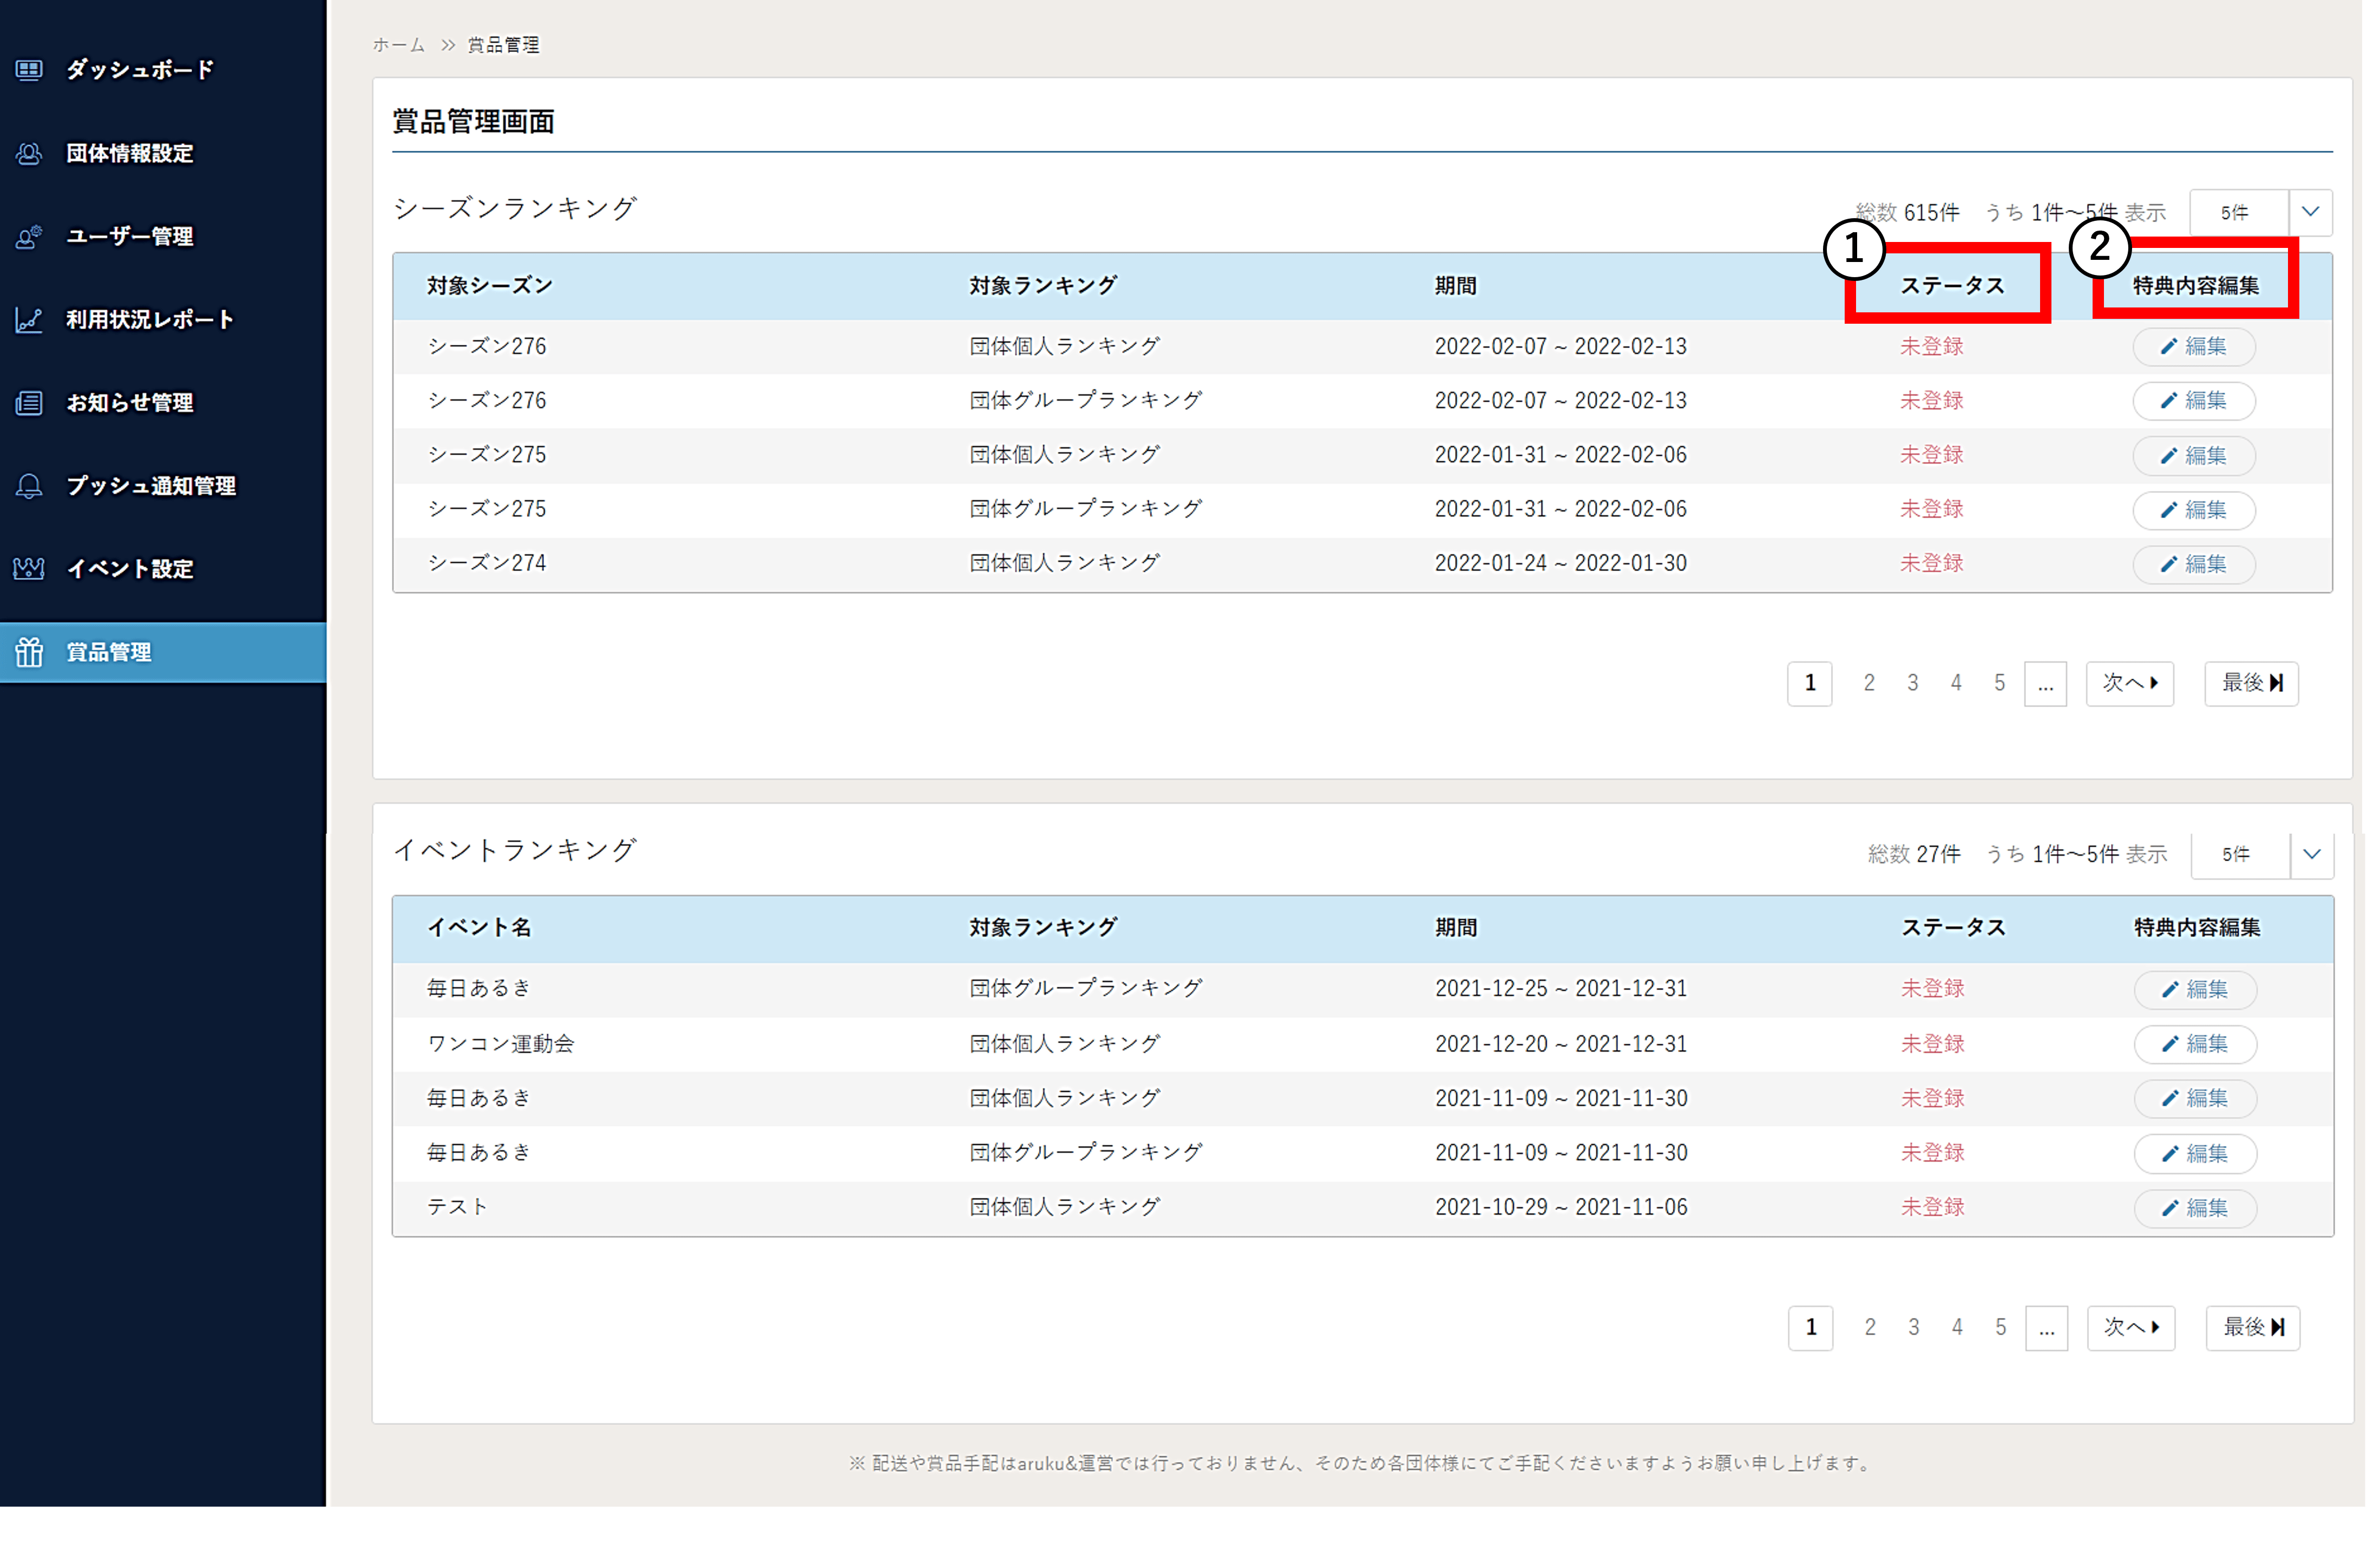The width and height of the screenshot is (2380, 1546).
Task: Click the お知らせ管理 document icon
Action: (28, 403)
